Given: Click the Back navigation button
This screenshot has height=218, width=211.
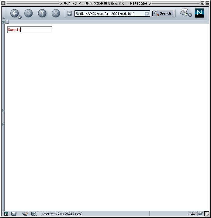Looking at the screenshot, I should pos(14,13).
